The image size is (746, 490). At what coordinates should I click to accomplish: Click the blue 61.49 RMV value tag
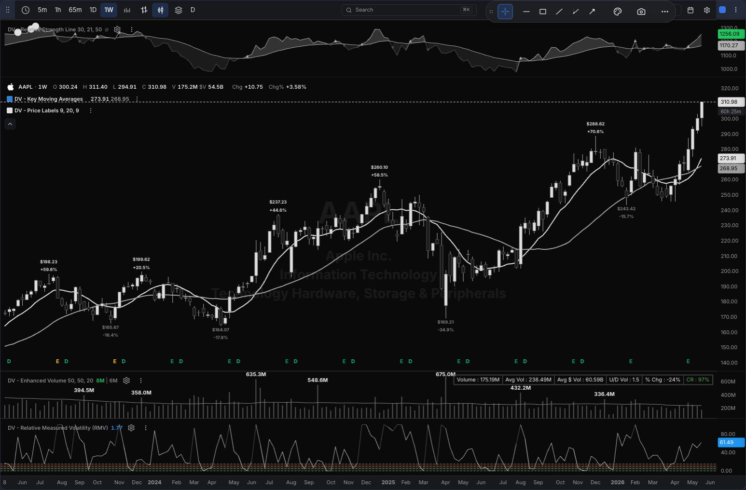coord(732,442)
